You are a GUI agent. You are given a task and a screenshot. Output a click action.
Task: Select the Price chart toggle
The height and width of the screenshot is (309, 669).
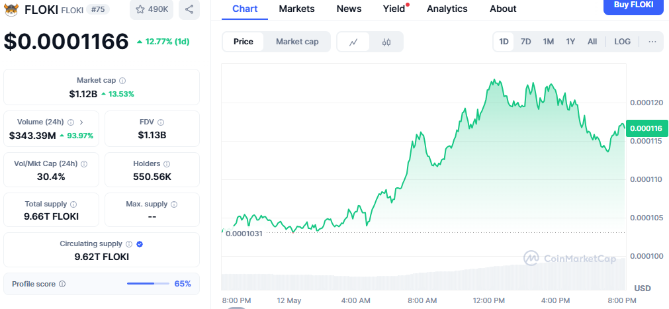pos(244,42)
